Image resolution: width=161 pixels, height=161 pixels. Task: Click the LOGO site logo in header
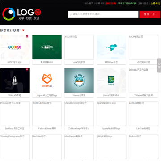21,14
